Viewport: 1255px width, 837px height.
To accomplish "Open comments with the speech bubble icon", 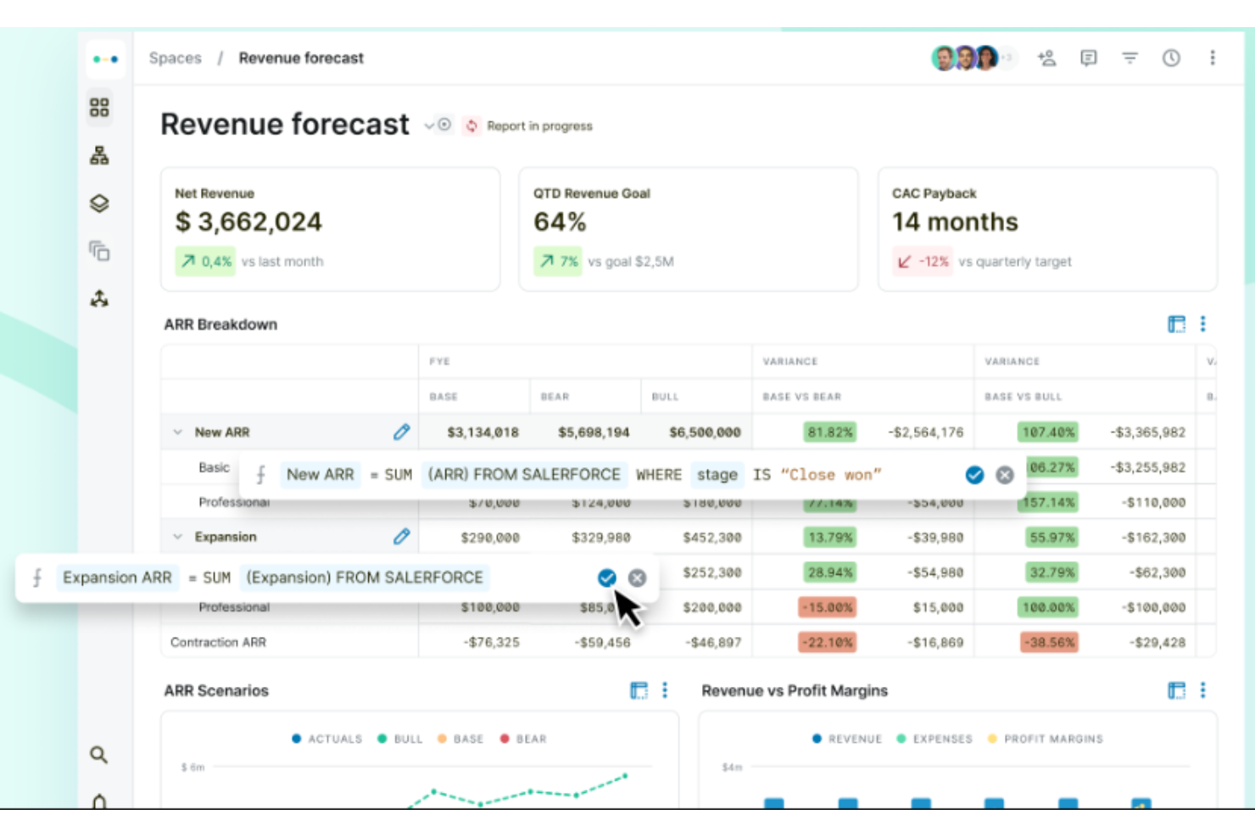I will point(1088,58).
